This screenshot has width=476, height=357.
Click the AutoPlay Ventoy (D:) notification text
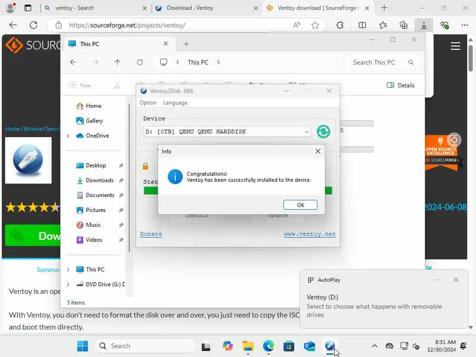[x=323, y=297]
